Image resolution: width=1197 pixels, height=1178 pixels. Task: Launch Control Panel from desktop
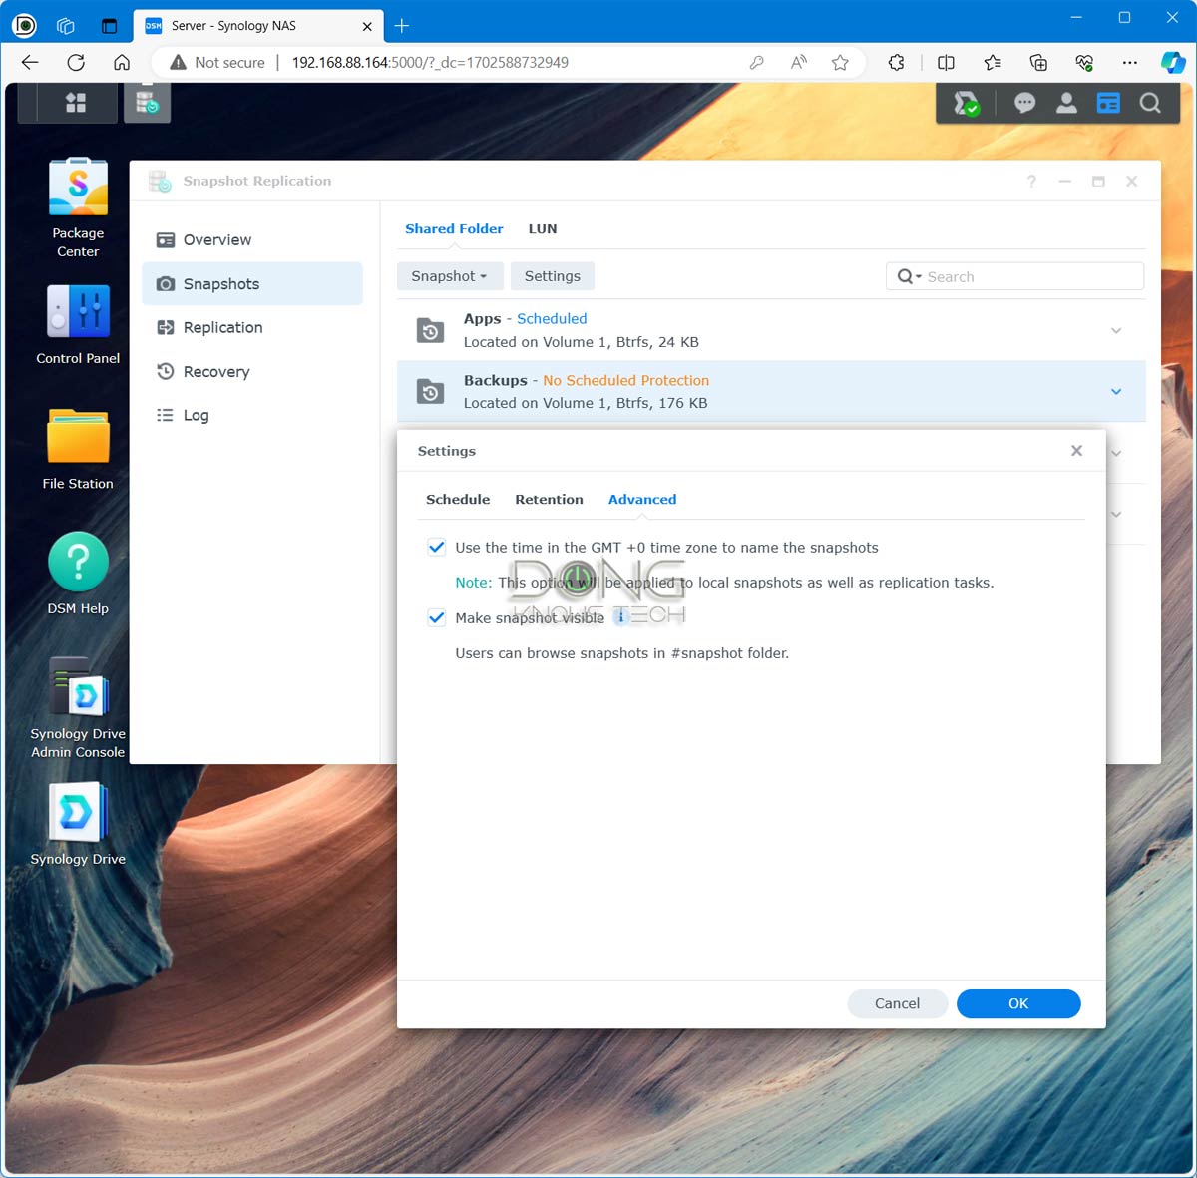click(78, 312)
